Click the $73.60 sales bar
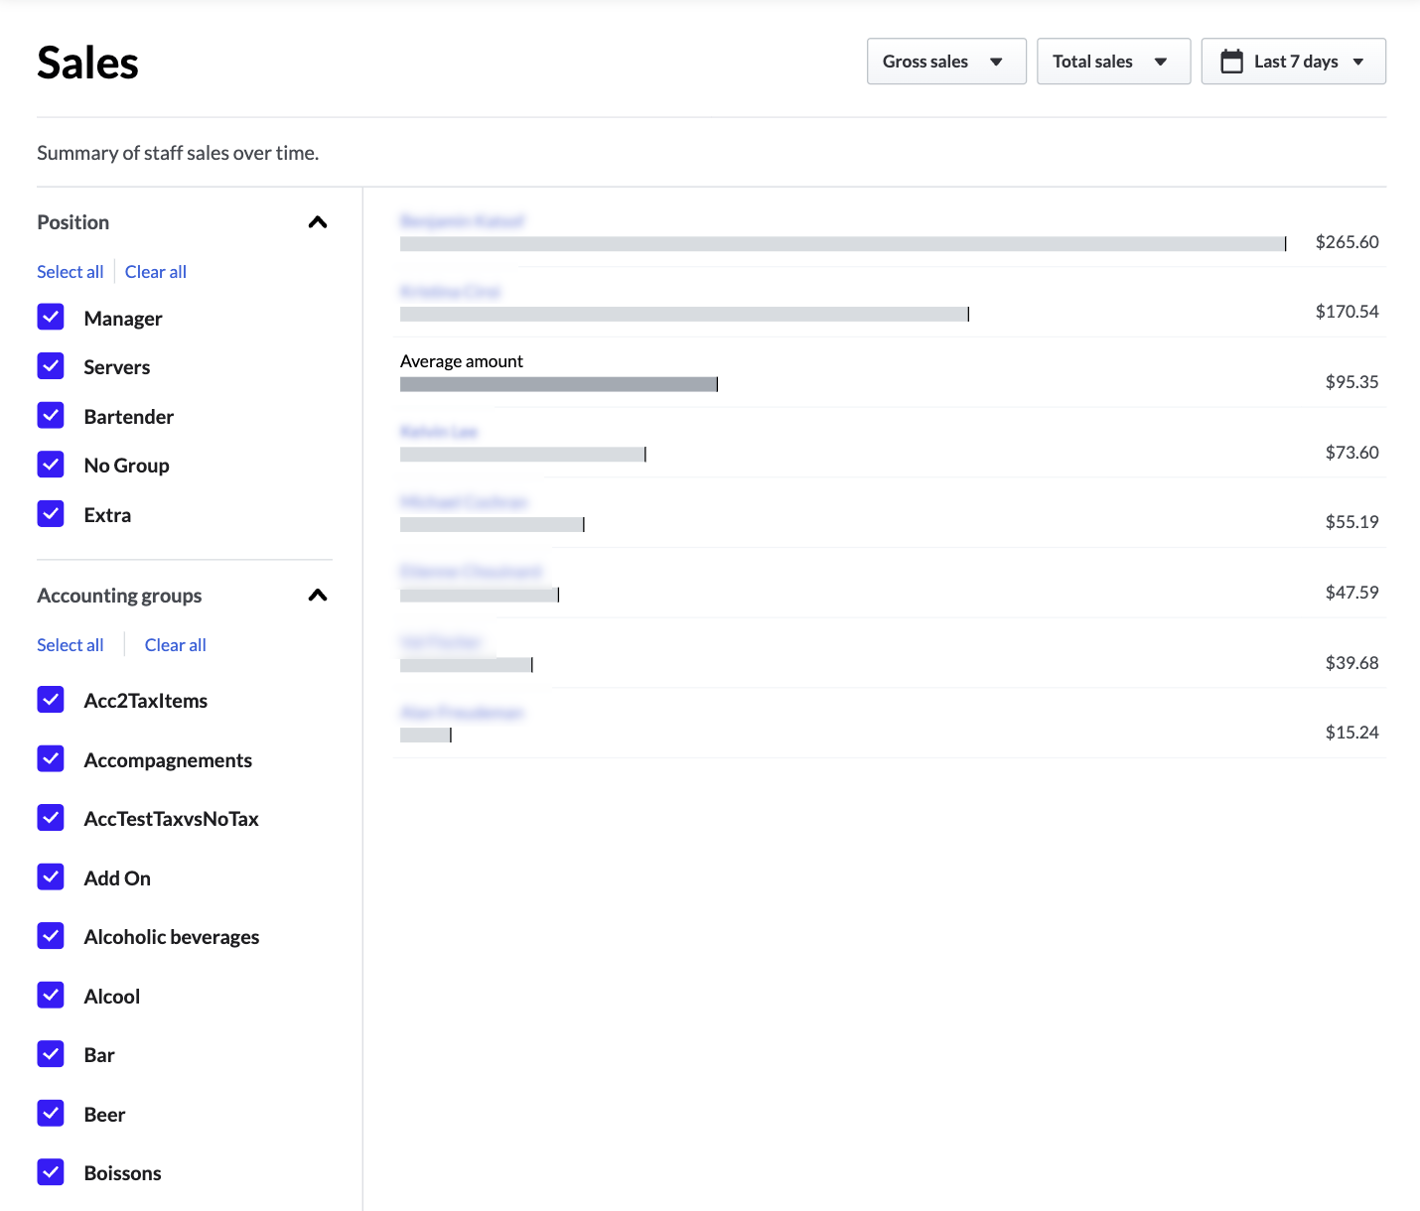This screenshot has height=1211, width=1420. (523, 455)
